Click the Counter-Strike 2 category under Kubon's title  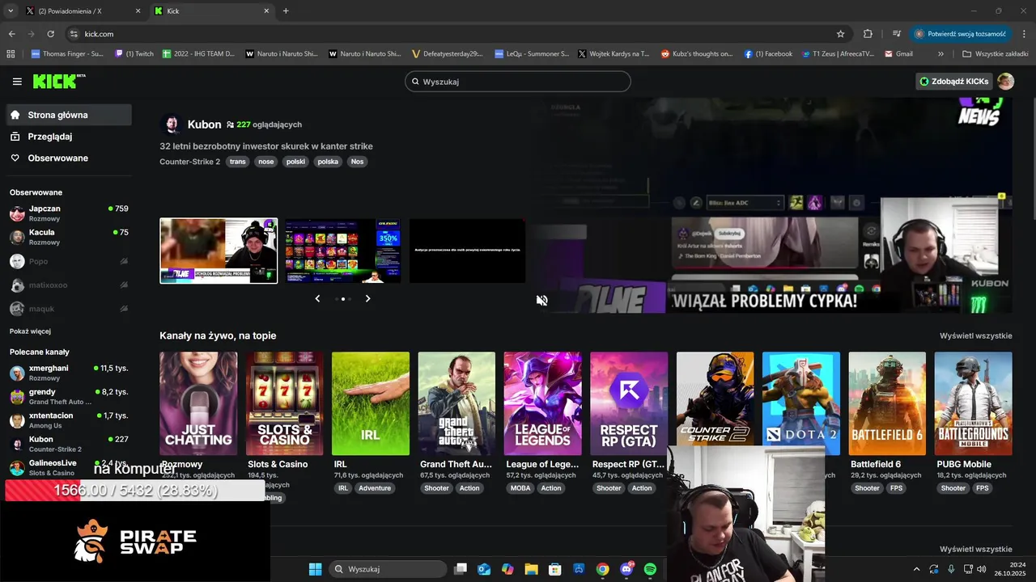click(x=189, y=162)
